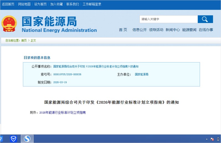
Task: Click 设为首页 link
Action: click(40, 4)
